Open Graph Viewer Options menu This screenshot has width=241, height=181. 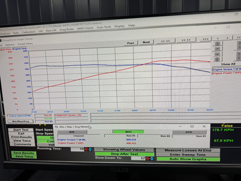(x=10, y=45)
